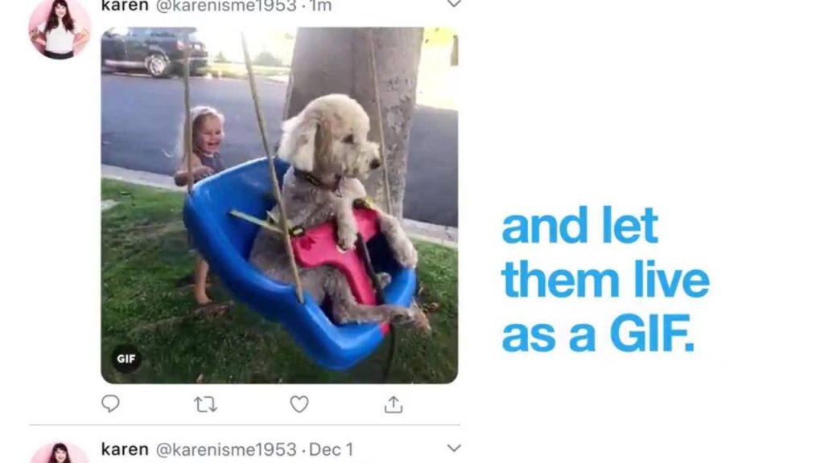Retweet the dog swing GIF tweet
Image resolution: width=824 pixels, height=463 pixels.
click(205, 404)
